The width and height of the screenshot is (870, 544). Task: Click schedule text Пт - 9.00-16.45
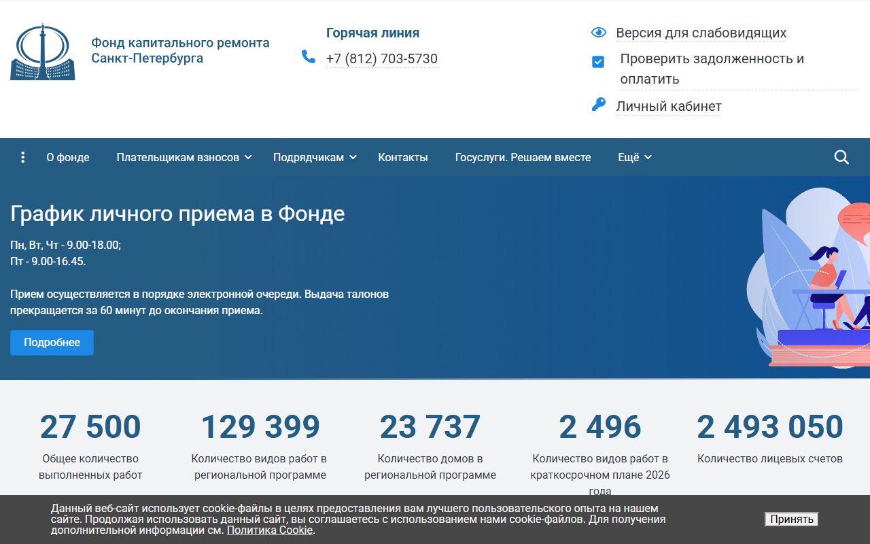click(48, 262)
